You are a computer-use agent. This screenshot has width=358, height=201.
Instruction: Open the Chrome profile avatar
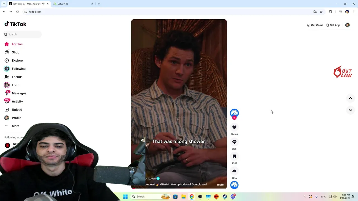347,12
